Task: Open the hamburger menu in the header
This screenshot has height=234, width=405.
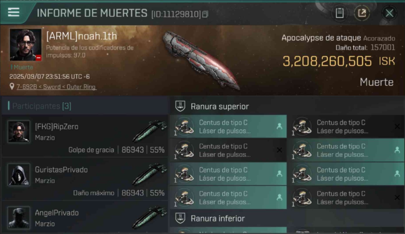Action: tap(14, 12)
